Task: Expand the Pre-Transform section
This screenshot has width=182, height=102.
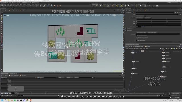Action: point(129,31)
